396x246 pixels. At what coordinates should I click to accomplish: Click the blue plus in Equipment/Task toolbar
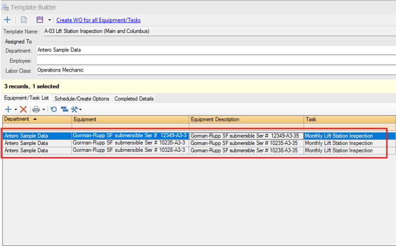pos(8,109)
